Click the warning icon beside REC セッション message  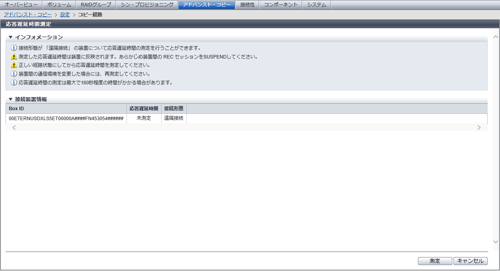(x=14, y=57)
